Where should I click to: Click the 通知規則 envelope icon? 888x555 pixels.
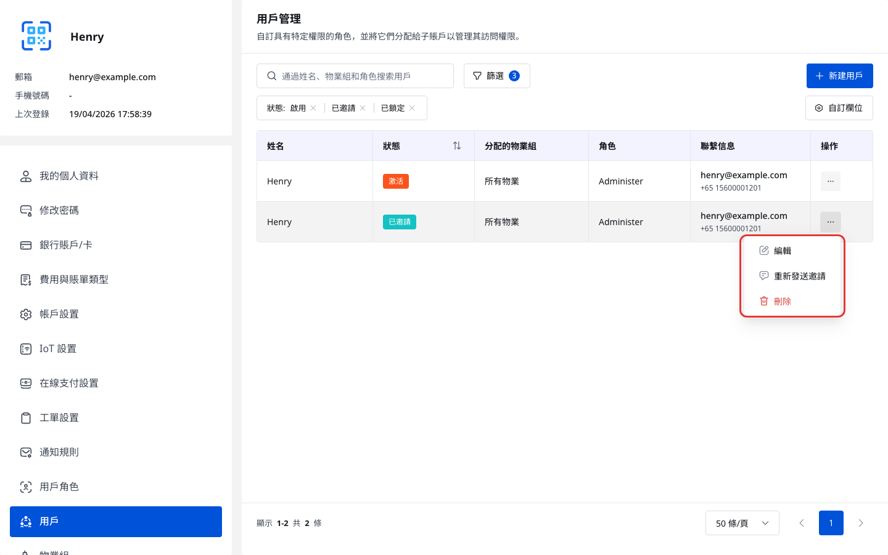26,453
